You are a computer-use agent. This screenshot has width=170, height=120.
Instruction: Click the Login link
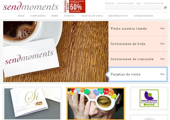(138, 3)
